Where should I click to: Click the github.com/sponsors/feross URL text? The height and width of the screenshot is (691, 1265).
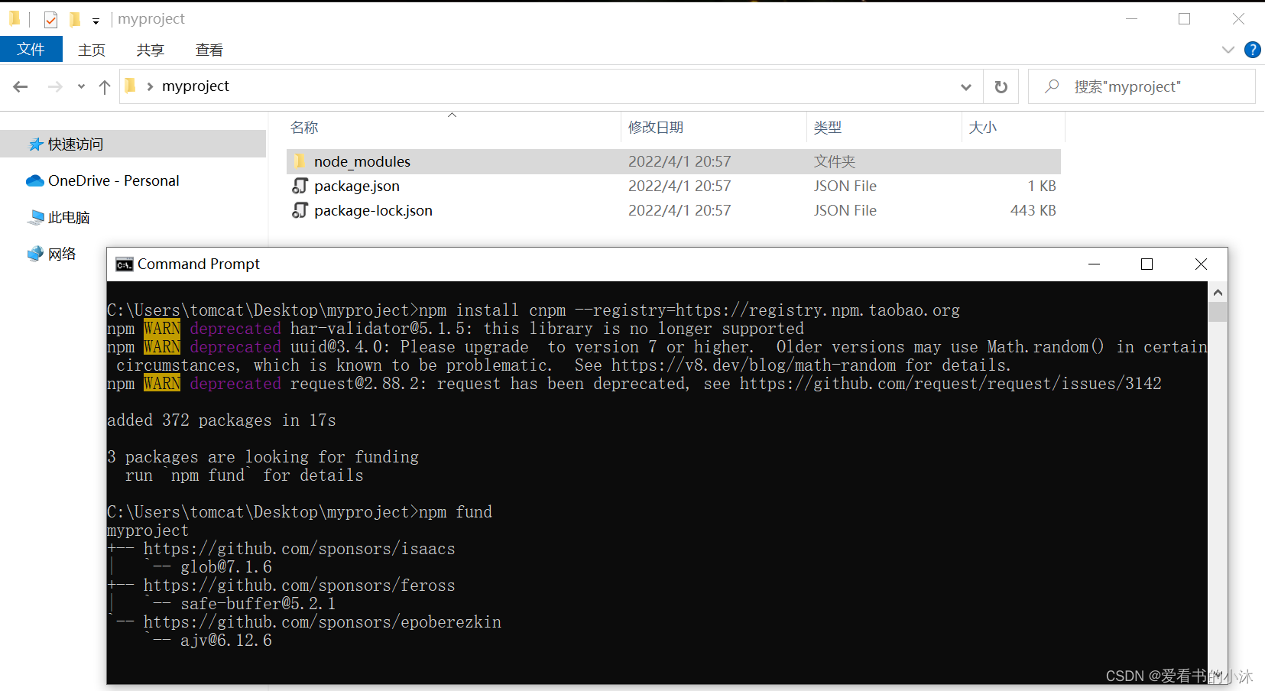pos(299,586)
